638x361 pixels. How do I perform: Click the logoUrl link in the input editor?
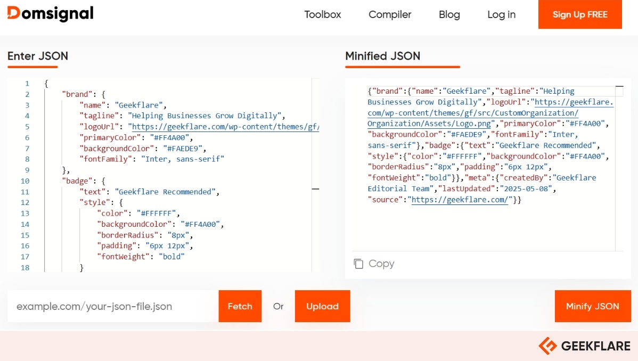[x=225, y=127]
